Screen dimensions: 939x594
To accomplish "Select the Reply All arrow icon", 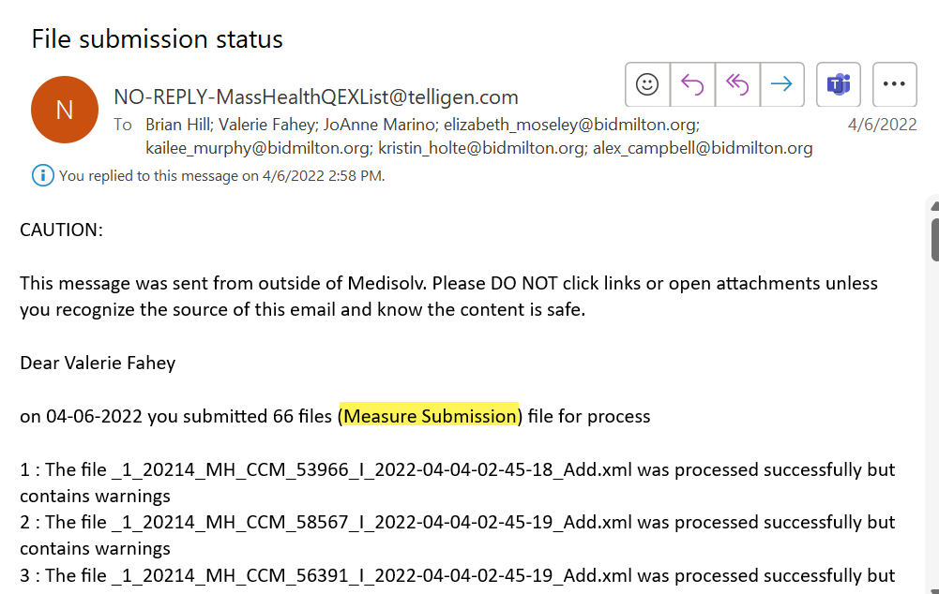I will coord(737,84).
